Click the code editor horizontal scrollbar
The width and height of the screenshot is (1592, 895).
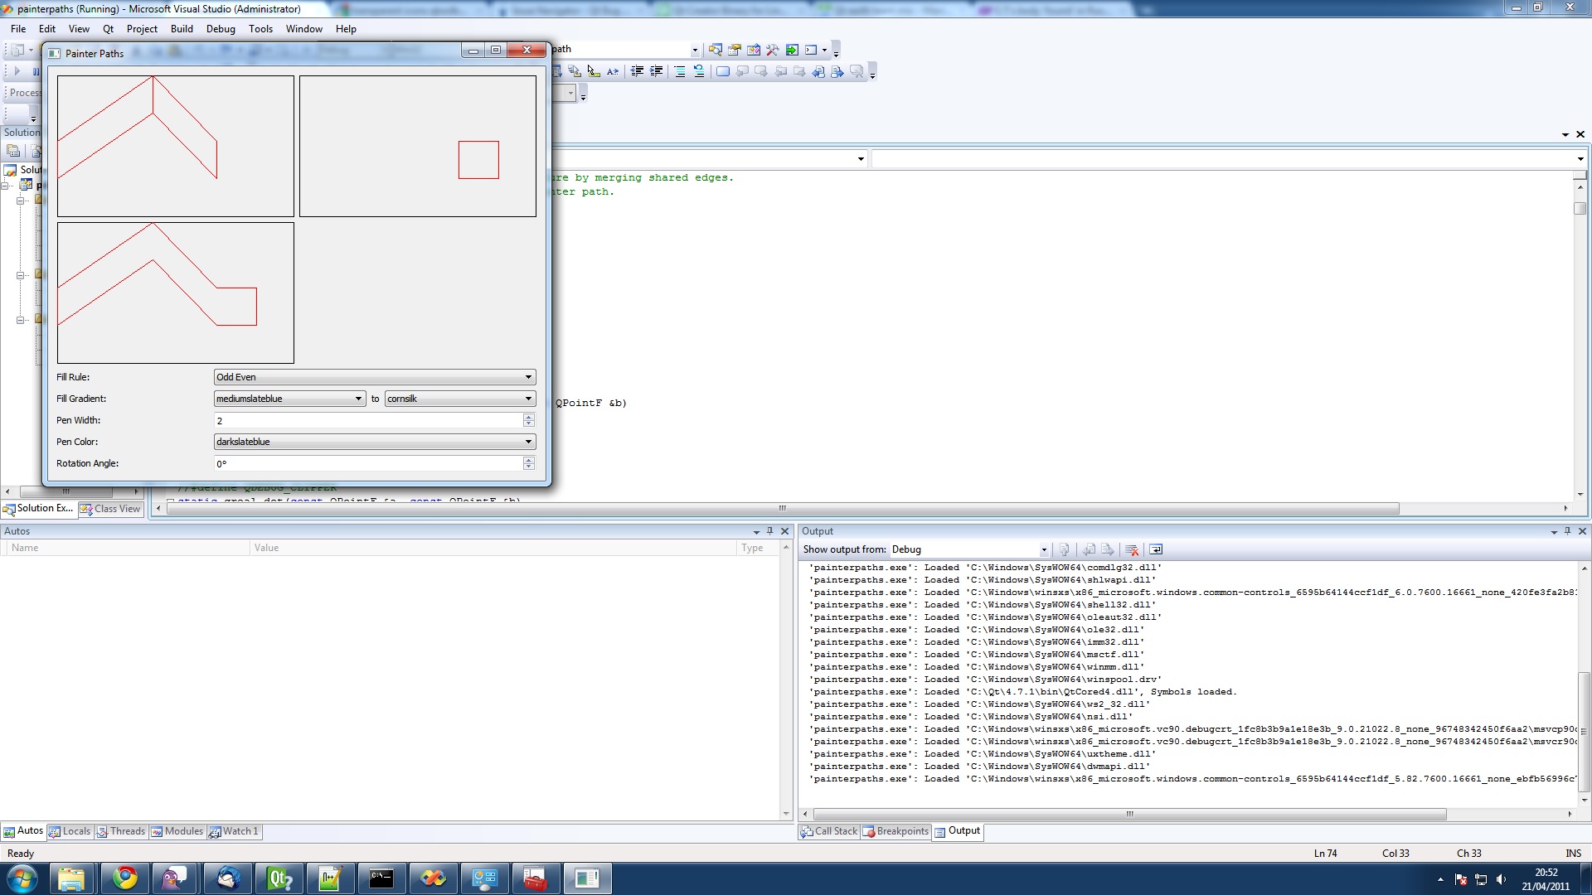(x=782, y=508)
